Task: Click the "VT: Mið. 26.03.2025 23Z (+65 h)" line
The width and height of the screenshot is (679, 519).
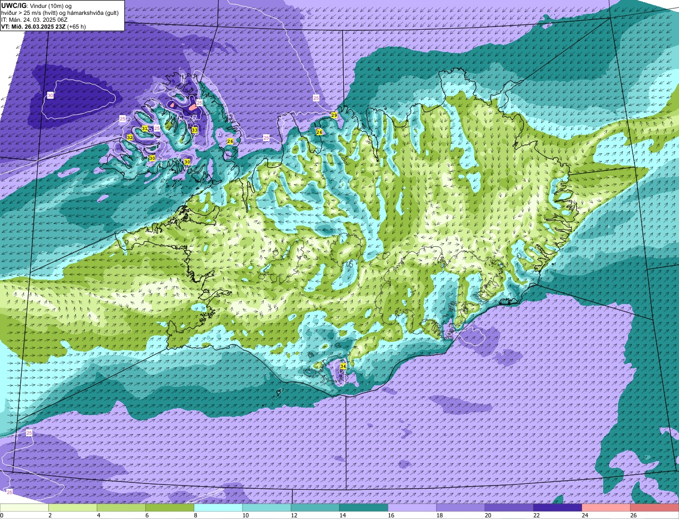Action: [x=43, y=27]
